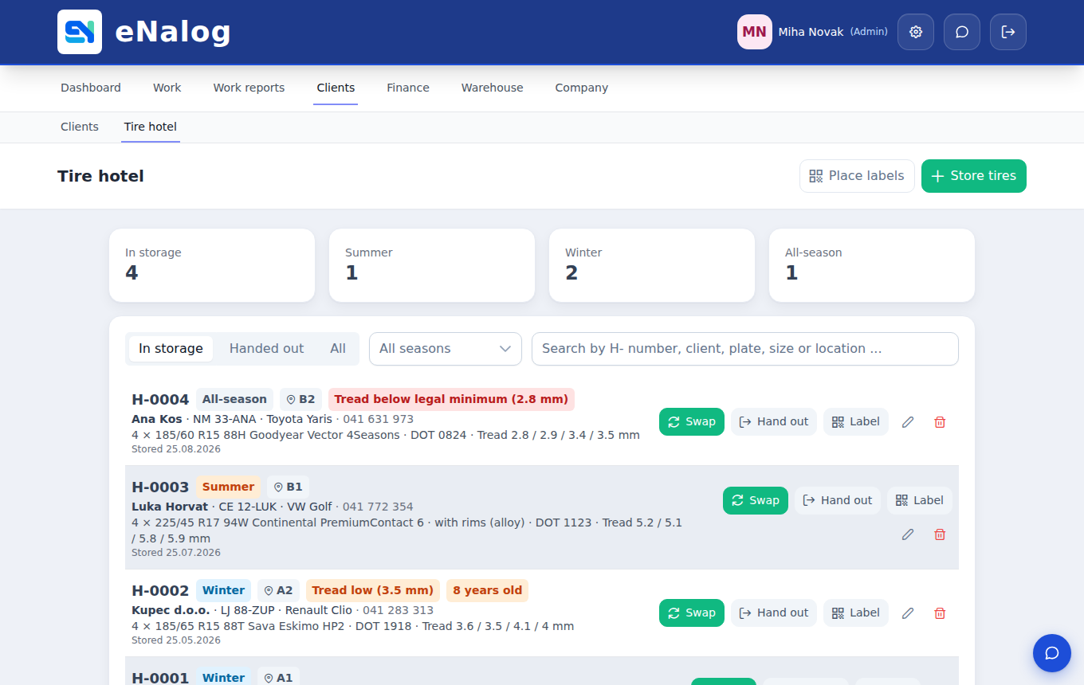Delete entry H-0003 with trash icon
Image resolution: width=1084 pixels, height=685 pixels.
[x=940, y=534]
